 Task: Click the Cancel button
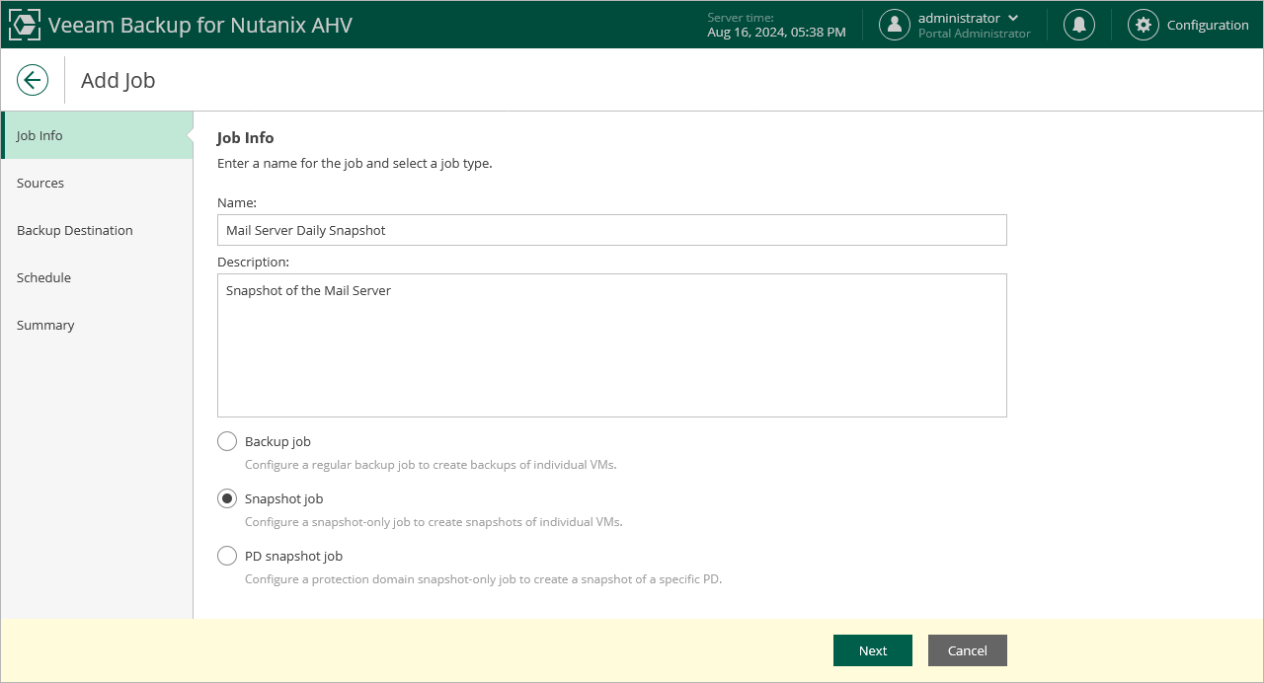(968, 650)
